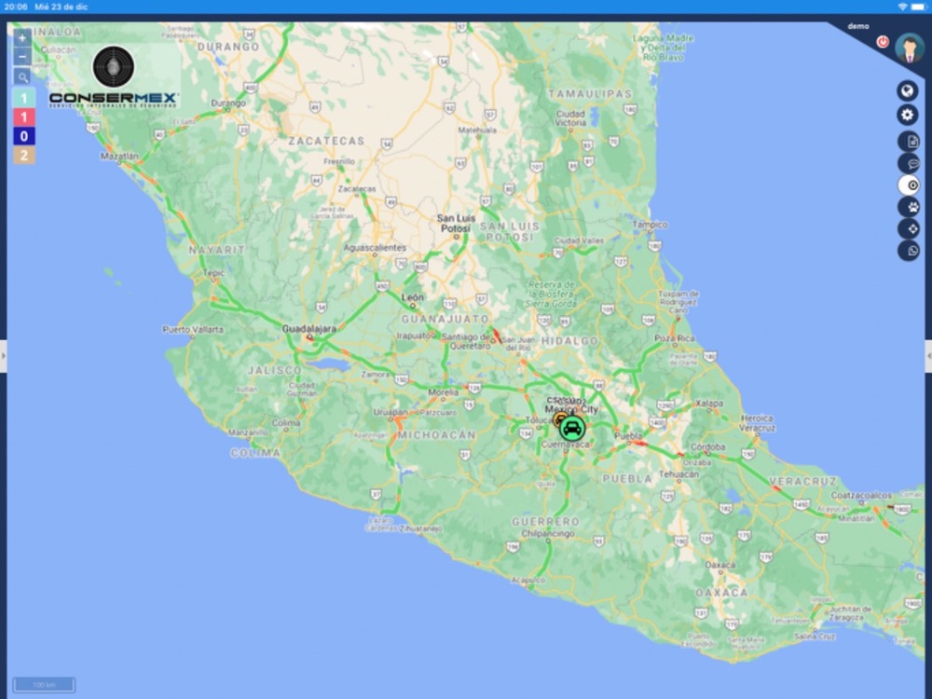Screen dimensions: 932x699
Task: Click the 'Coatzacoalcos' city label
Action: click(x=861, y=495)
